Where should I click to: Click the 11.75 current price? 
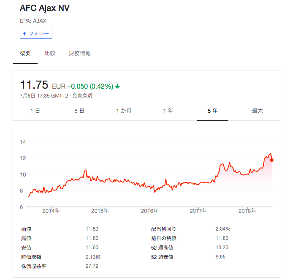coord(34,85)
